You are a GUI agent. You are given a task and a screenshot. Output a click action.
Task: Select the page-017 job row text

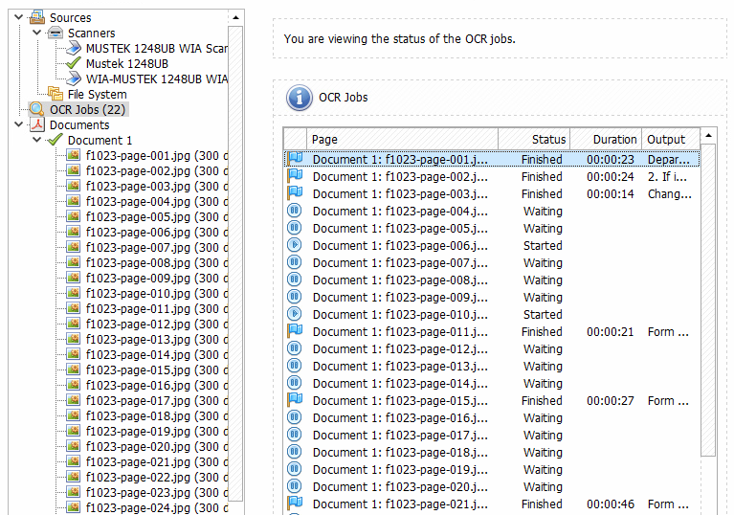pos(400,435)
